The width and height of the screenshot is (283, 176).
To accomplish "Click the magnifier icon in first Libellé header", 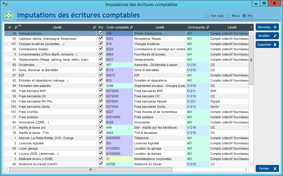I will tap(94, 27).
